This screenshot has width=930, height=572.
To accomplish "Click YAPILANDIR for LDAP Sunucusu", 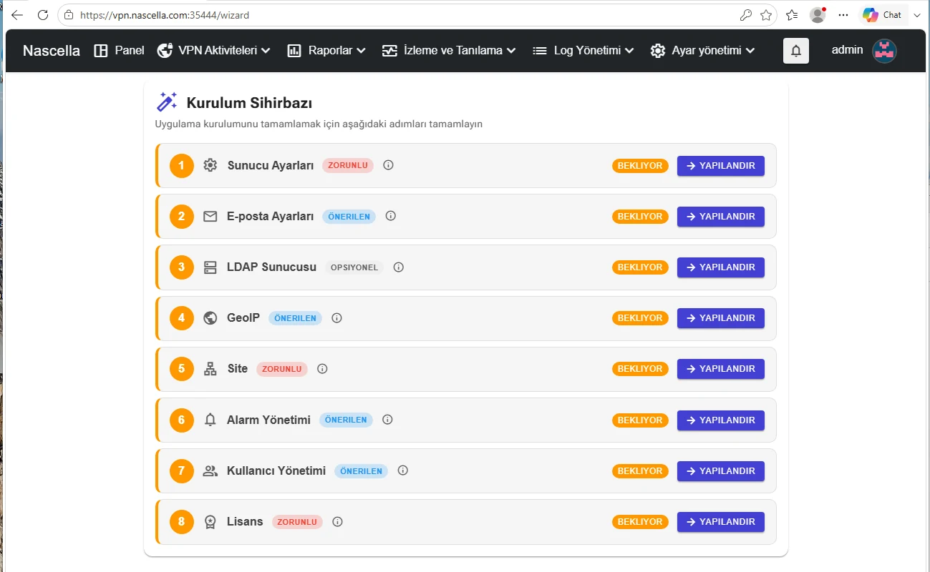I will click(x=721, y=267).
